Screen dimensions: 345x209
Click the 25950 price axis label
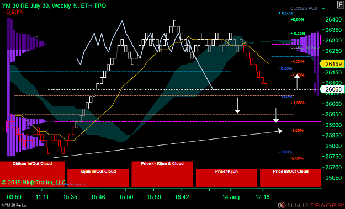click(x=333, y=114)
